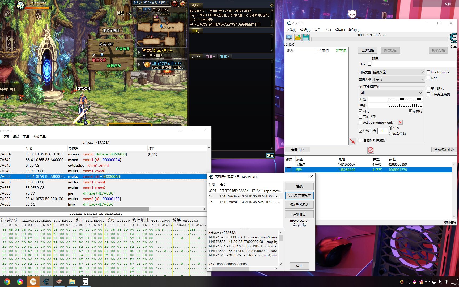Check the Active memory only option
This screenshot has width=459, height=287.
point(360,123)
